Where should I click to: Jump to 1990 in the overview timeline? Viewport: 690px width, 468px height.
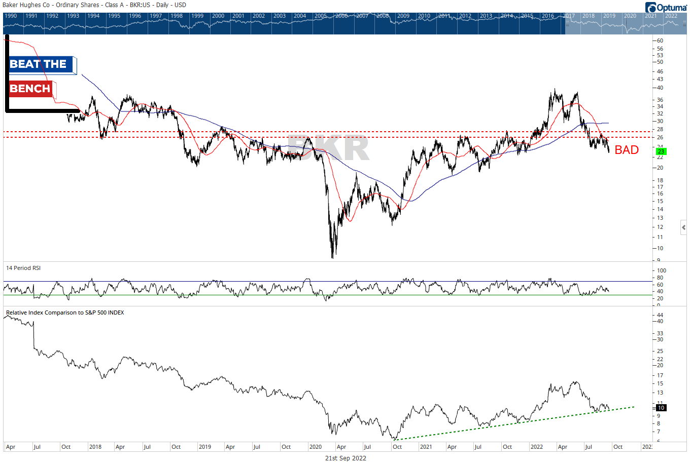(x=11, y=16)
